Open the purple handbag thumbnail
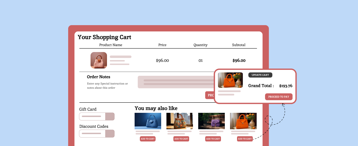Image resolution: width=358 pixels, height=146 pixels. point(212,121)
